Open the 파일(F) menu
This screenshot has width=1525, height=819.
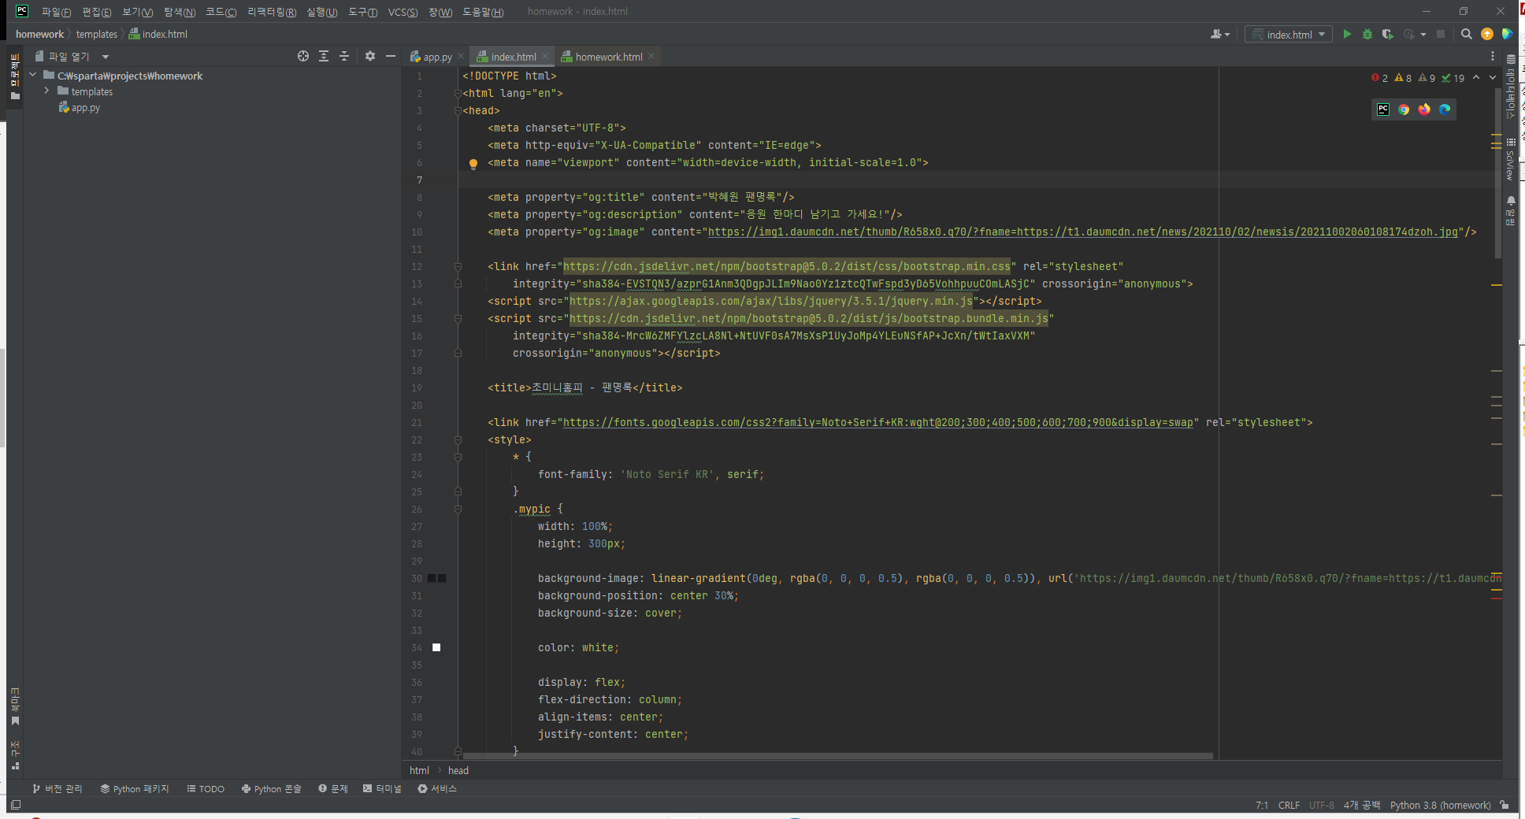56,12
